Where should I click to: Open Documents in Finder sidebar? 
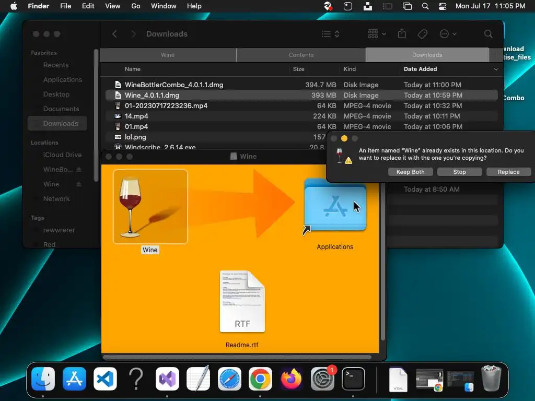(x=61, y=109)
